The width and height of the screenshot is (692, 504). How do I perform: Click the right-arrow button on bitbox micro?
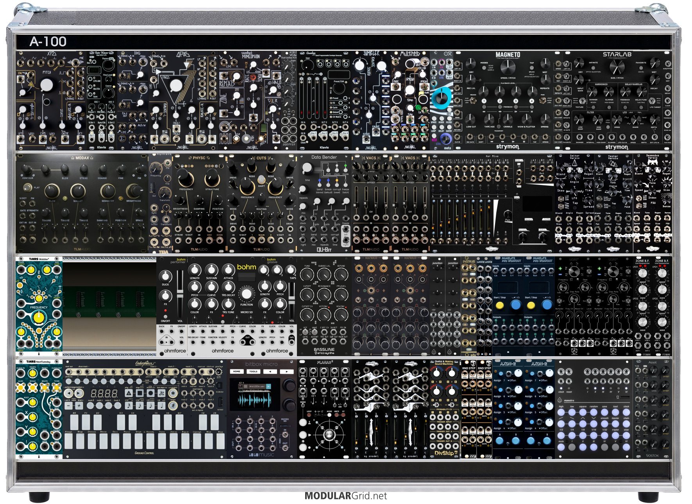pyautogui.click(x=287, y=371)
